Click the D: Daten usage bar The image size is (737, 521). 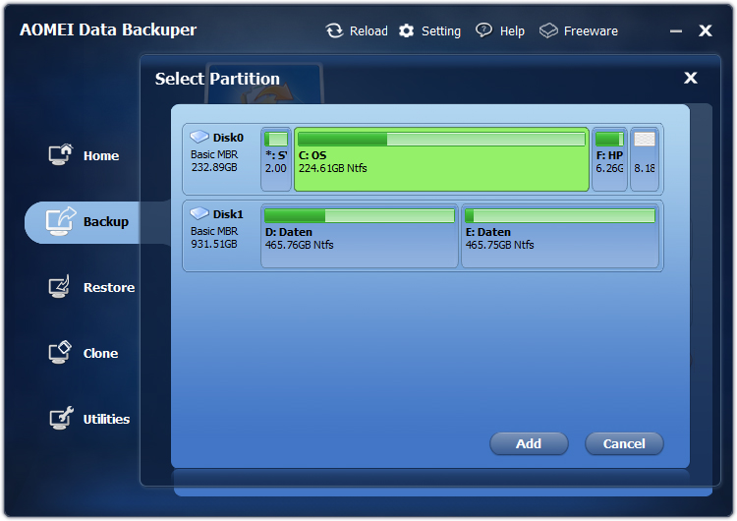point(359,215)
